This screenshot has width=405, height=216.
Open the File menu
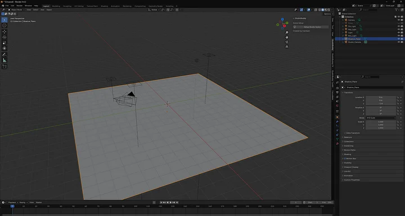[x=7, y=6]
